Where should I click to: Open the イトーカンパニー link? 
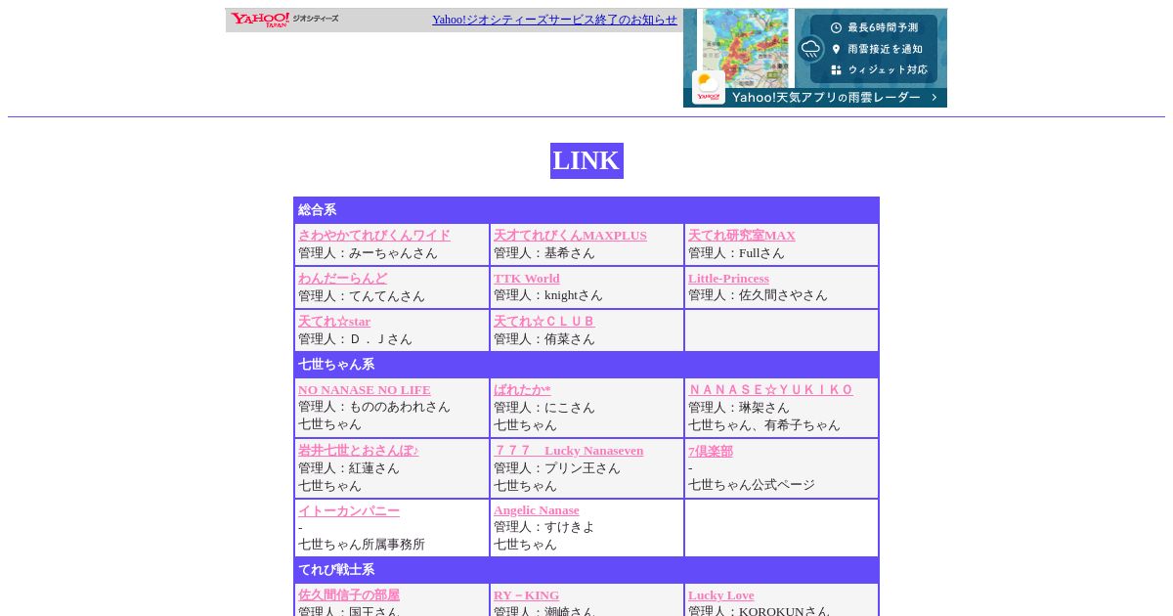[349, 510]
